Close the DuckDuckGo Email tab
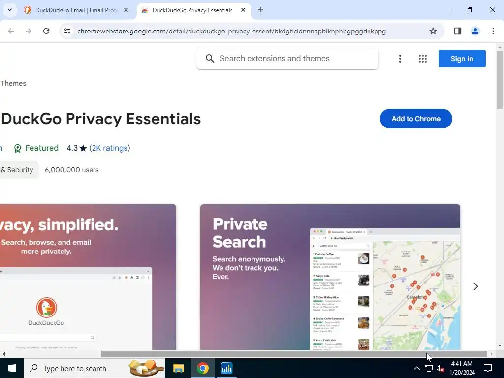Screen dimensions: 504x378 126,10
